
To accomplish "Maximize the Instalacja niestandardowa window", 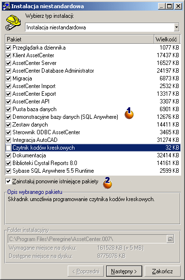I will (169, 6).
